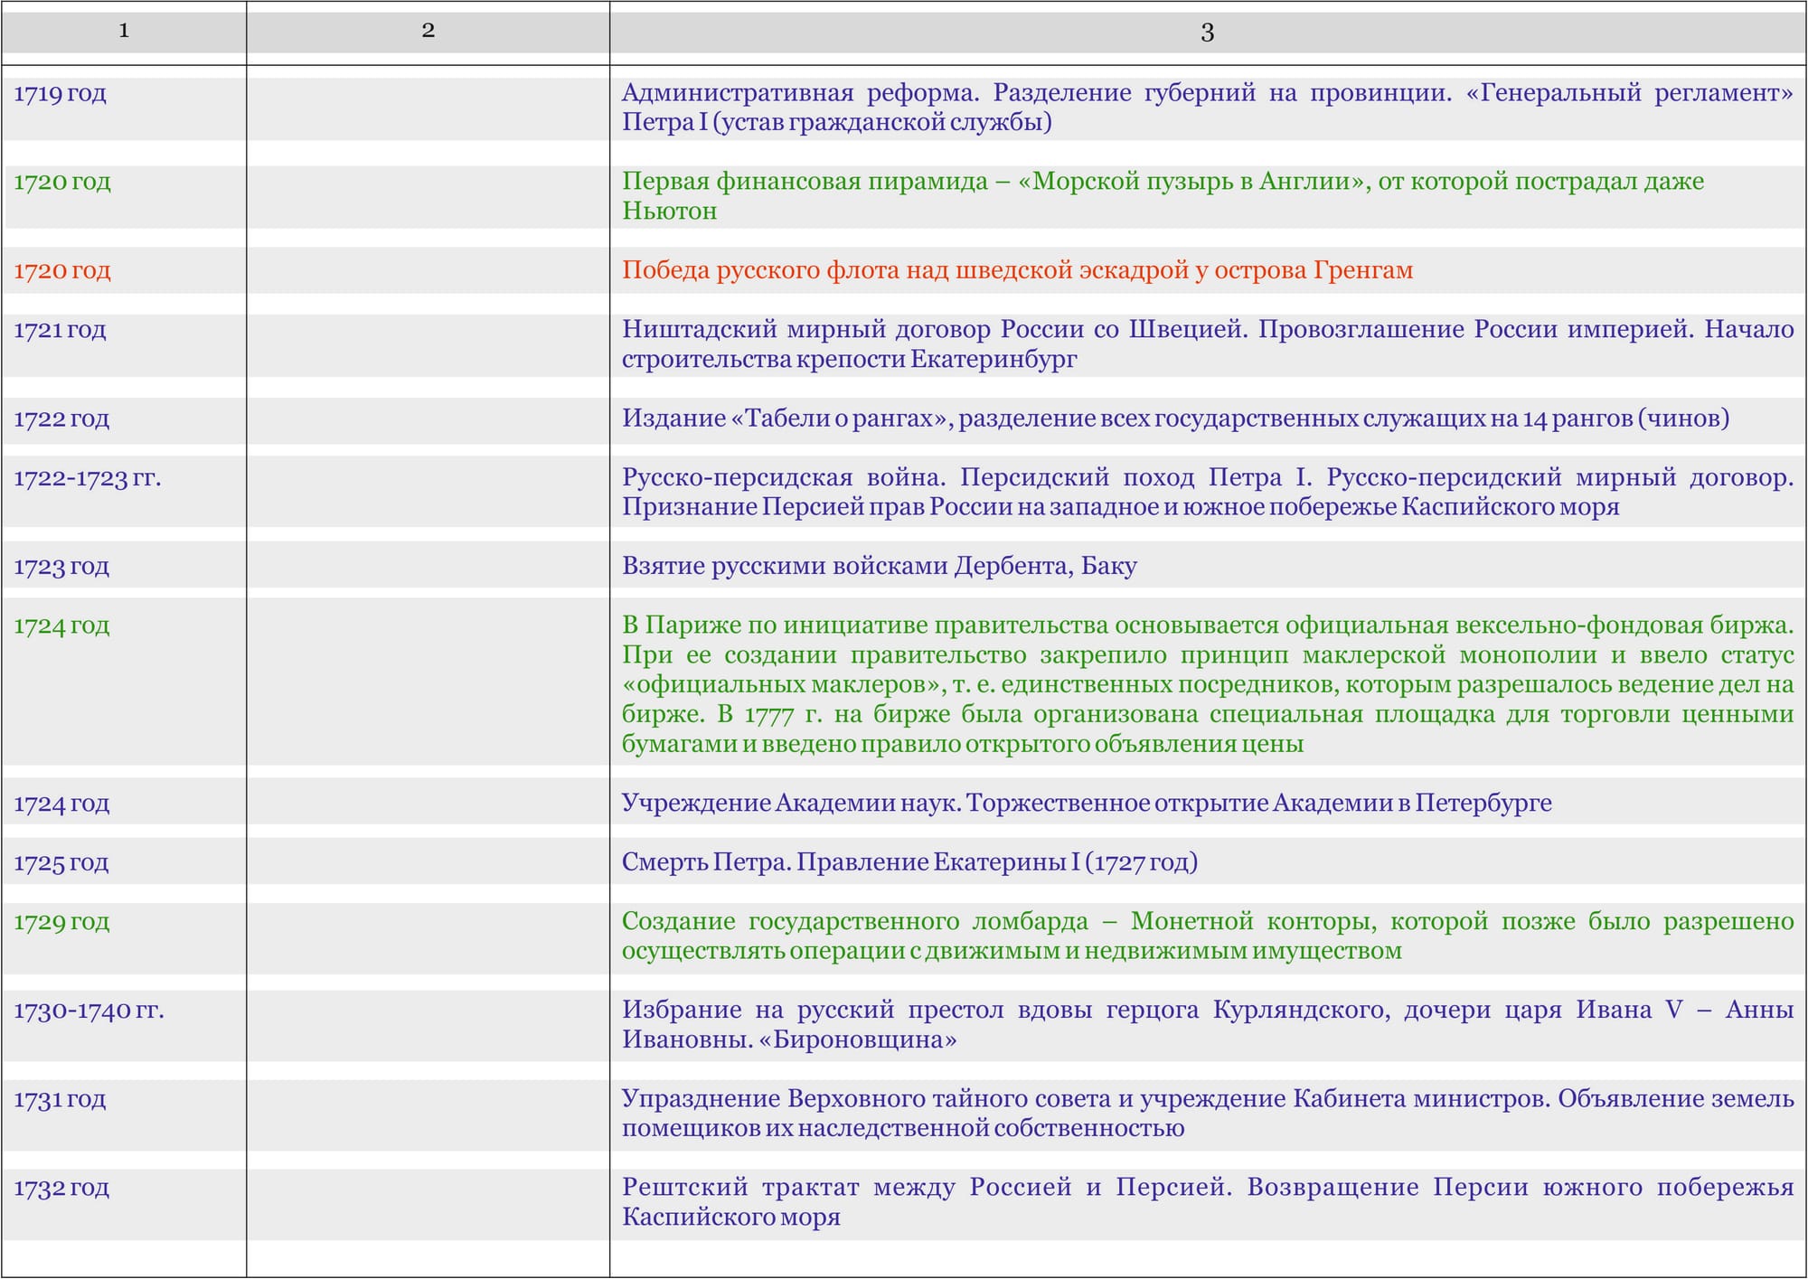This screenshot has height=1279, width=1808.
Task: Select green date "1720 год" in Морской пузырь row
Action: [x=62, y=182]
